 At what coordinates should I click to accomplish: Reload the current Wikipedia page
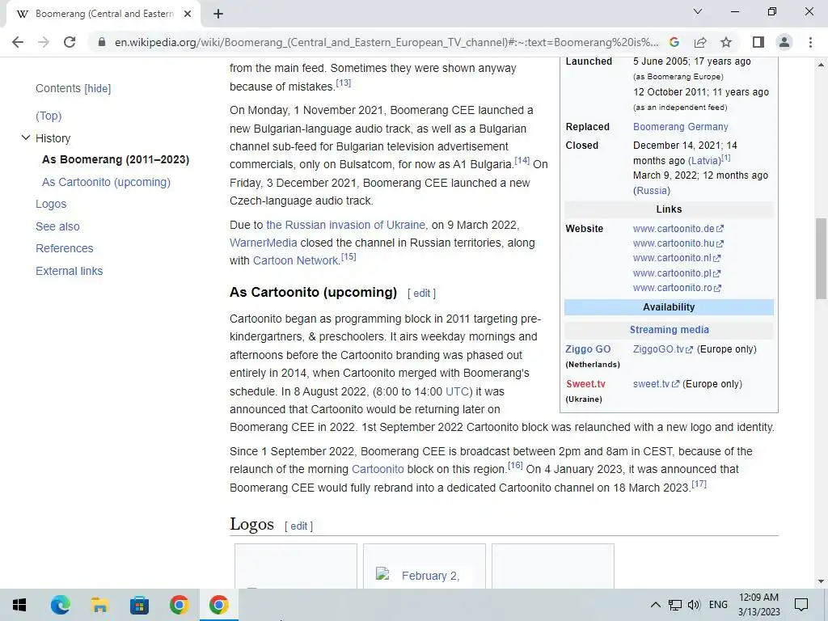70,42
